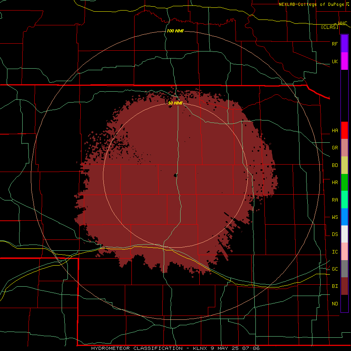
Task: Click the purple RF color swatch in legend
Action: click(344, 44)
